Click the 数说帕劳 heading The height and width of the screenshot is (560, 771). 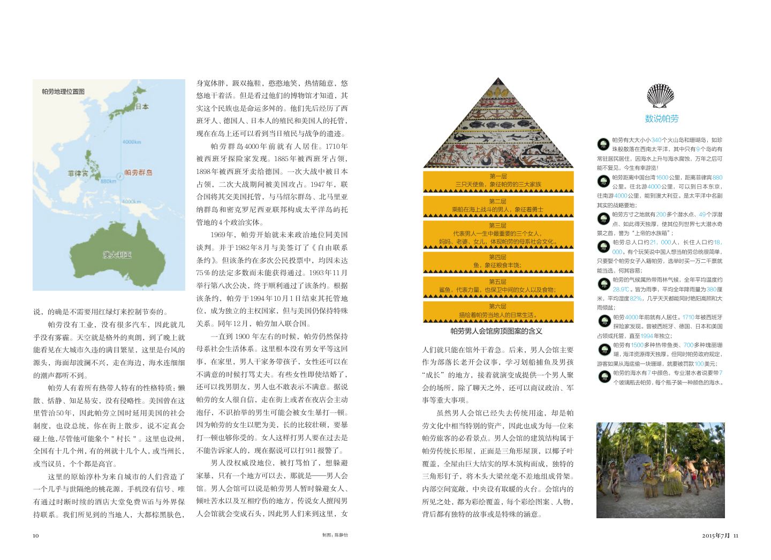(x=661, y=119)
